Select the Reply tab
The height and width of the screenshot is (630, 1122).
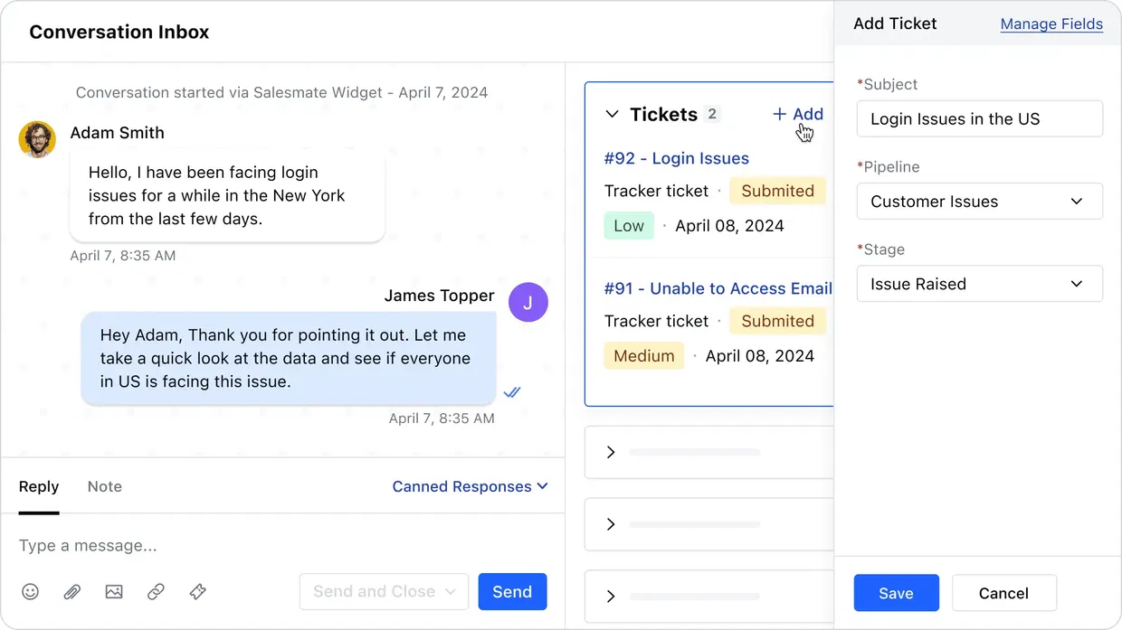pyautogui.click(x=39, y=486)
